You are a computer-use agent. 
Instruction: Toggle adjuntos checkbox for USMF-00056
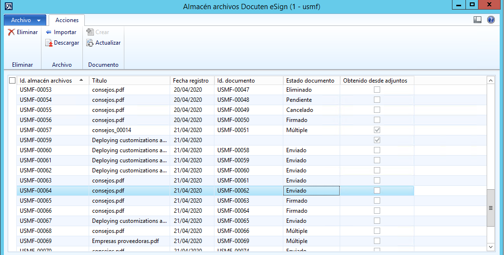point(377,120)
